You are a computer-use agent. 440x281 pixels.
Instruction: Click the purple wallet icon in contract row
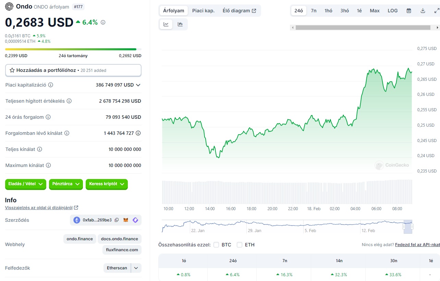pos(135,220)
